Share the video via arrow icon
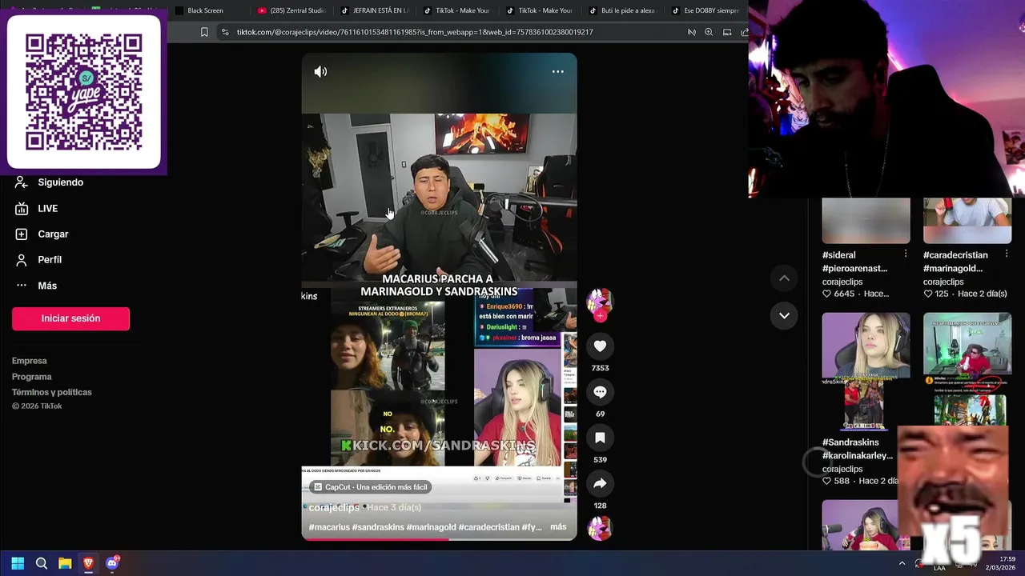This screenshot has width=1025, height=576. coord(600,483)
